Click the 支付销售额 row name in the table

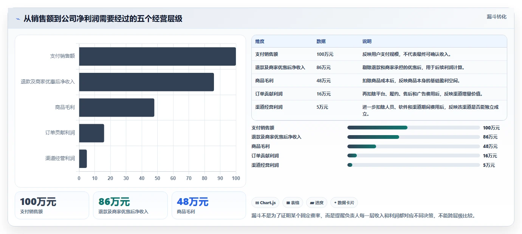click(x=266, y=54)
